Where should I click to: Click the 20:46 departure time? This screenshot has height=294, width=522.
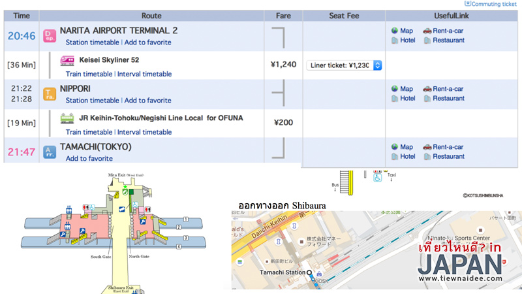22,36
